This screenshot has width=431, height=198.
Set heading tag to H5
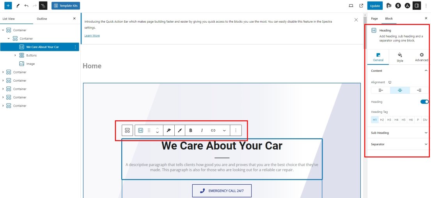(x=403, y=120)
